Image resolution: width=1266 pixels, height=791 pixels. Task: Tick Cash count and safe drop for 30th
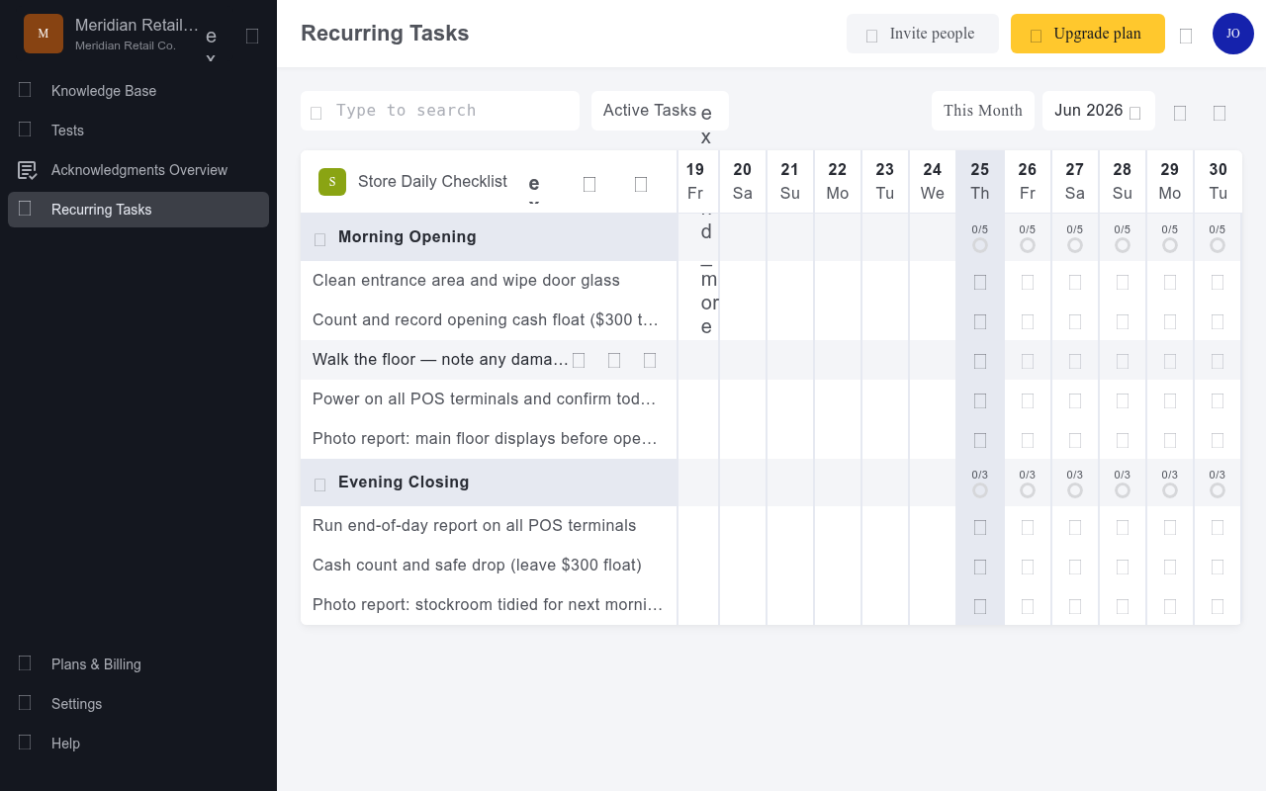1218,567
